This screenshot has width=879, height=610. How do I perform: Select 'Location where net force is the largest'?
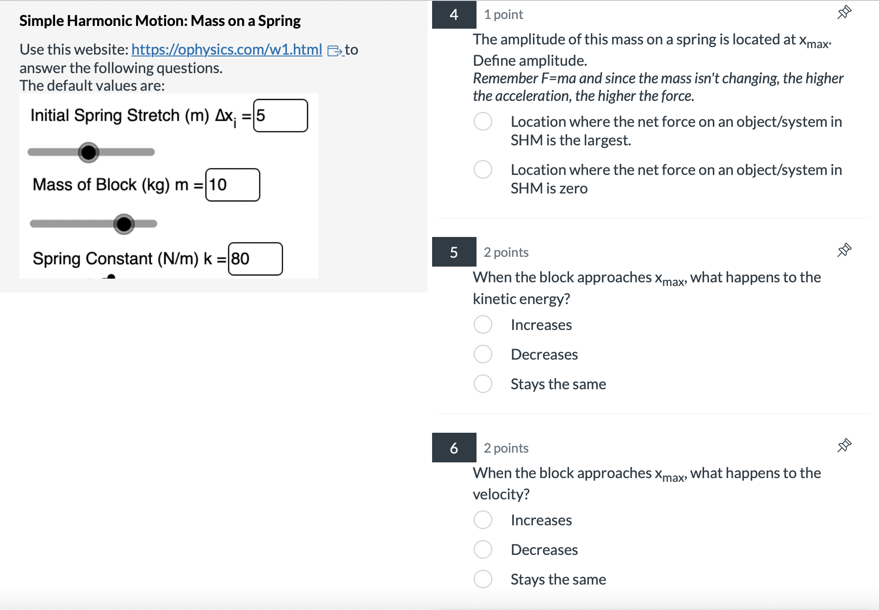(483, 121)
